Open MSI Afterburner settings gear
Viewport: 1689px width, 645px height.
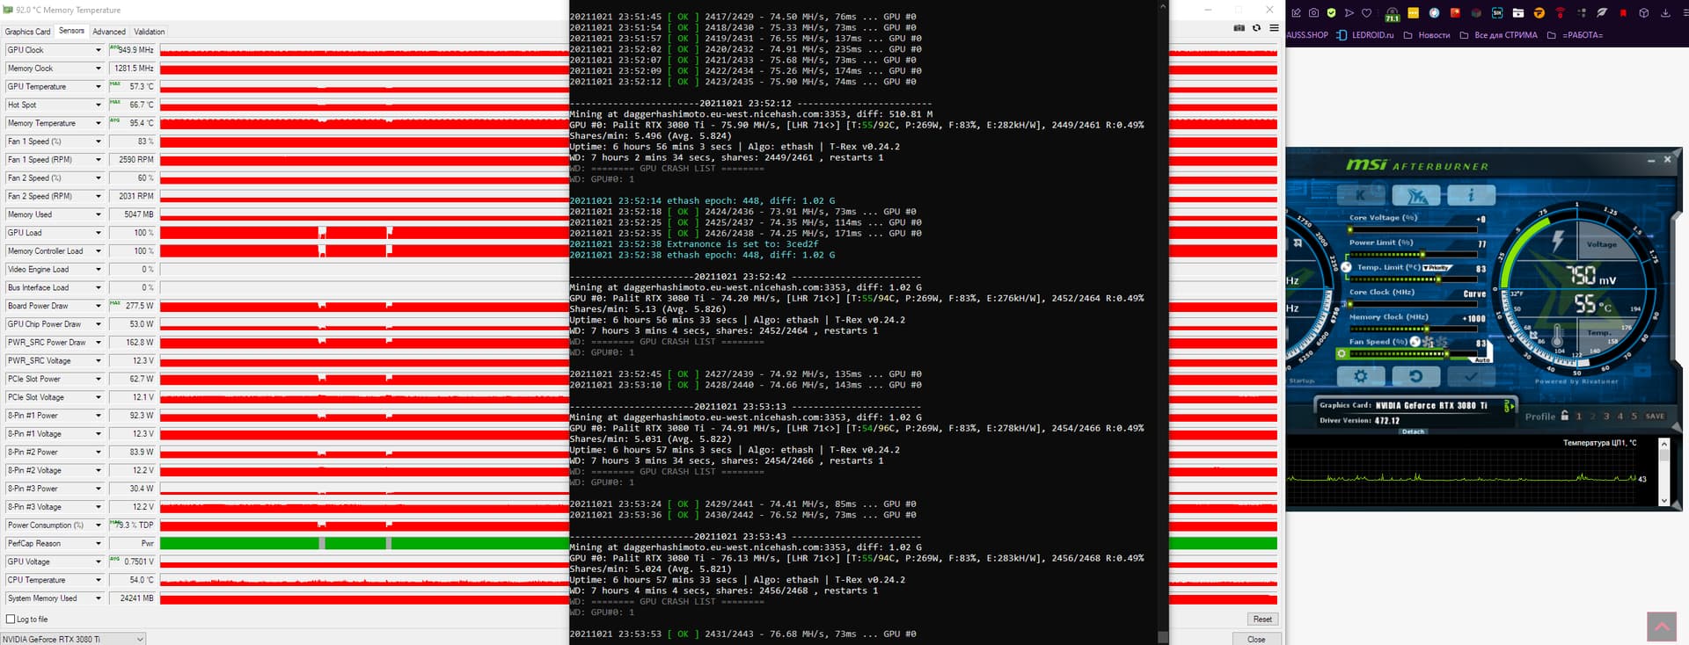(1361, 376)
